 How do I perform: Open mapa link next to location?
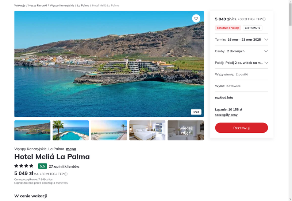pyautogui.click(x=71, y=149)
